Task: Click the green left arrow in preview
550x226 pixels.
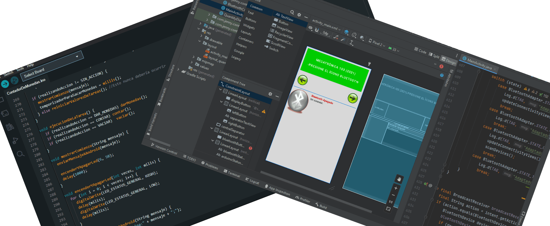Action: point(303,80)
